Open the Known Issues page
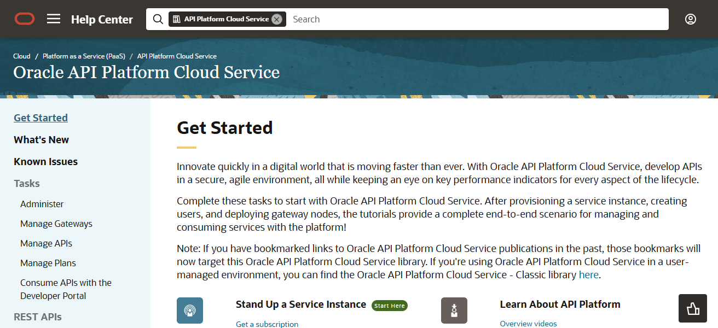 tap(45, 161)
